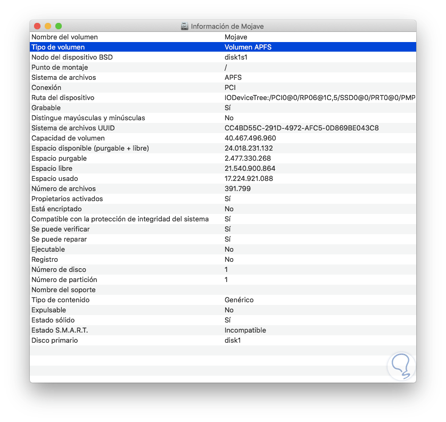Click the Nodo del dispositivo BSD row

pyautogui.click(x=72, y=57)
